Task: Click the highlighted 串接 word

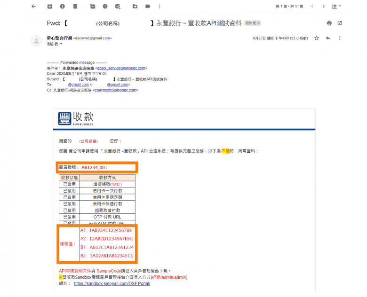Action: (226, 151)
